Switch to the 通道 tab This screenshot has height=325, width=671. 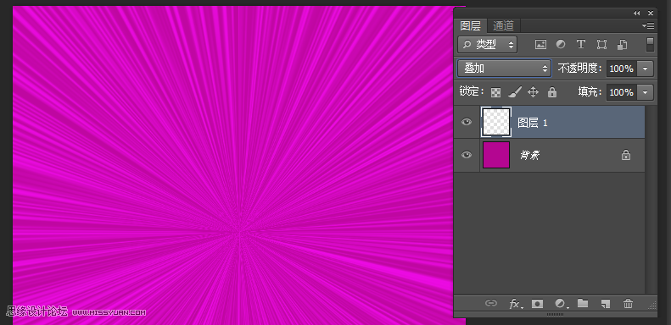[503, 25]
